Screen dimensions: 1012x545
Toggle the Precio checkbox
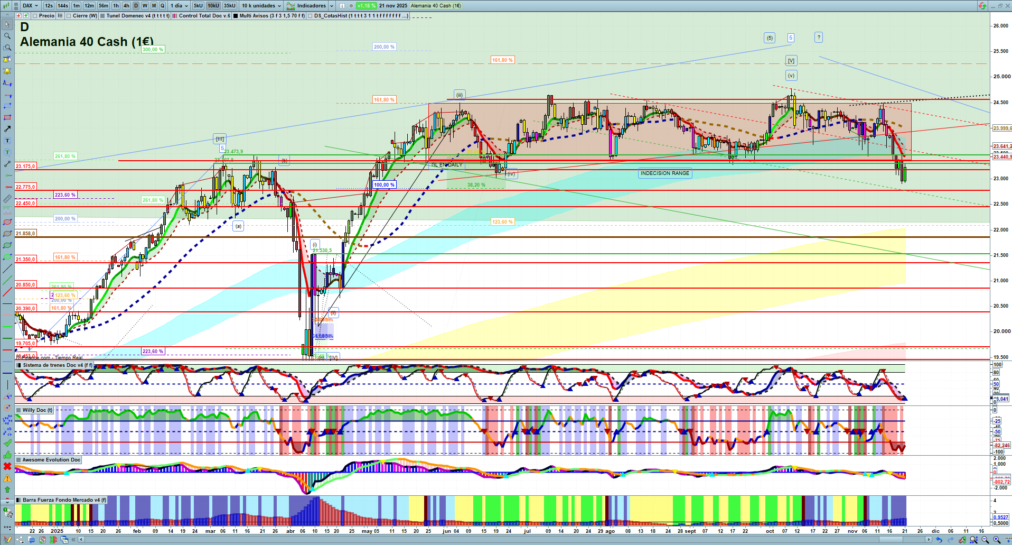35,16
